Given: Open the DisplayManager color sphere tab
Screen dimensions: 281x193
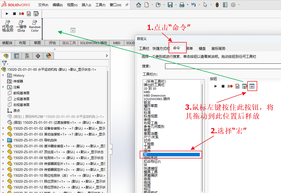Looking at the screenshot, I should point(48,56).
